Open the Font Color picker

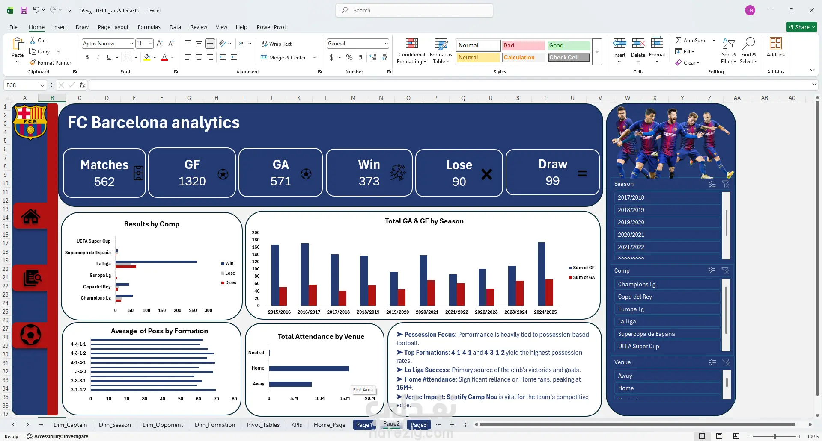point(164,57)
